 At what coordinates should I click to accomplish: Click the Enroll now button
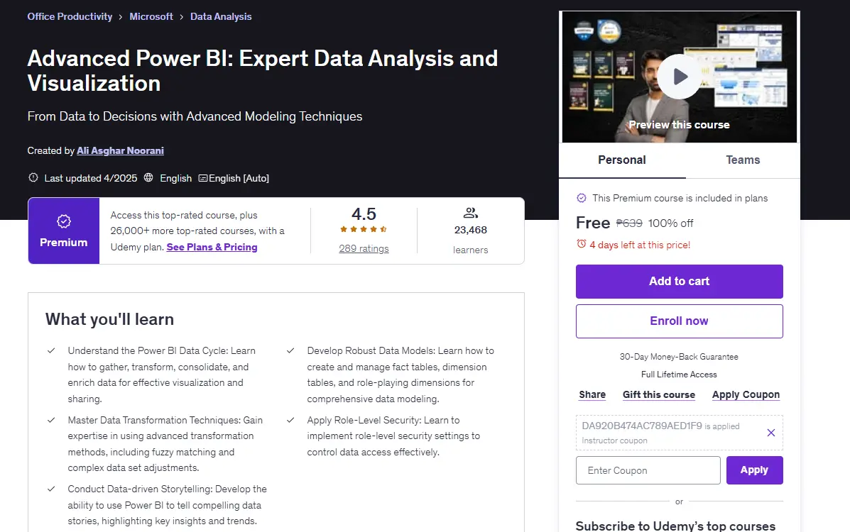(680, 321)
